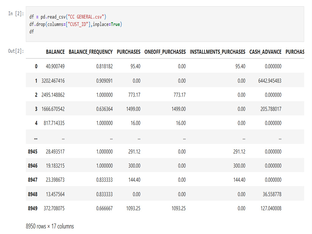Click the balance value 13.457564
Viewport: 312px width, 234px height.
pos(55,194)
